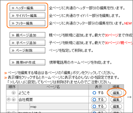Screen dimensions: 133x113
Task: Toggle display する for 会社概要 row
Action: click(99, 100)
